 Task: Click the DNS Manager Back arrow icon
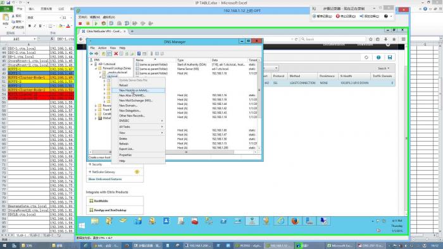[91, 54]
